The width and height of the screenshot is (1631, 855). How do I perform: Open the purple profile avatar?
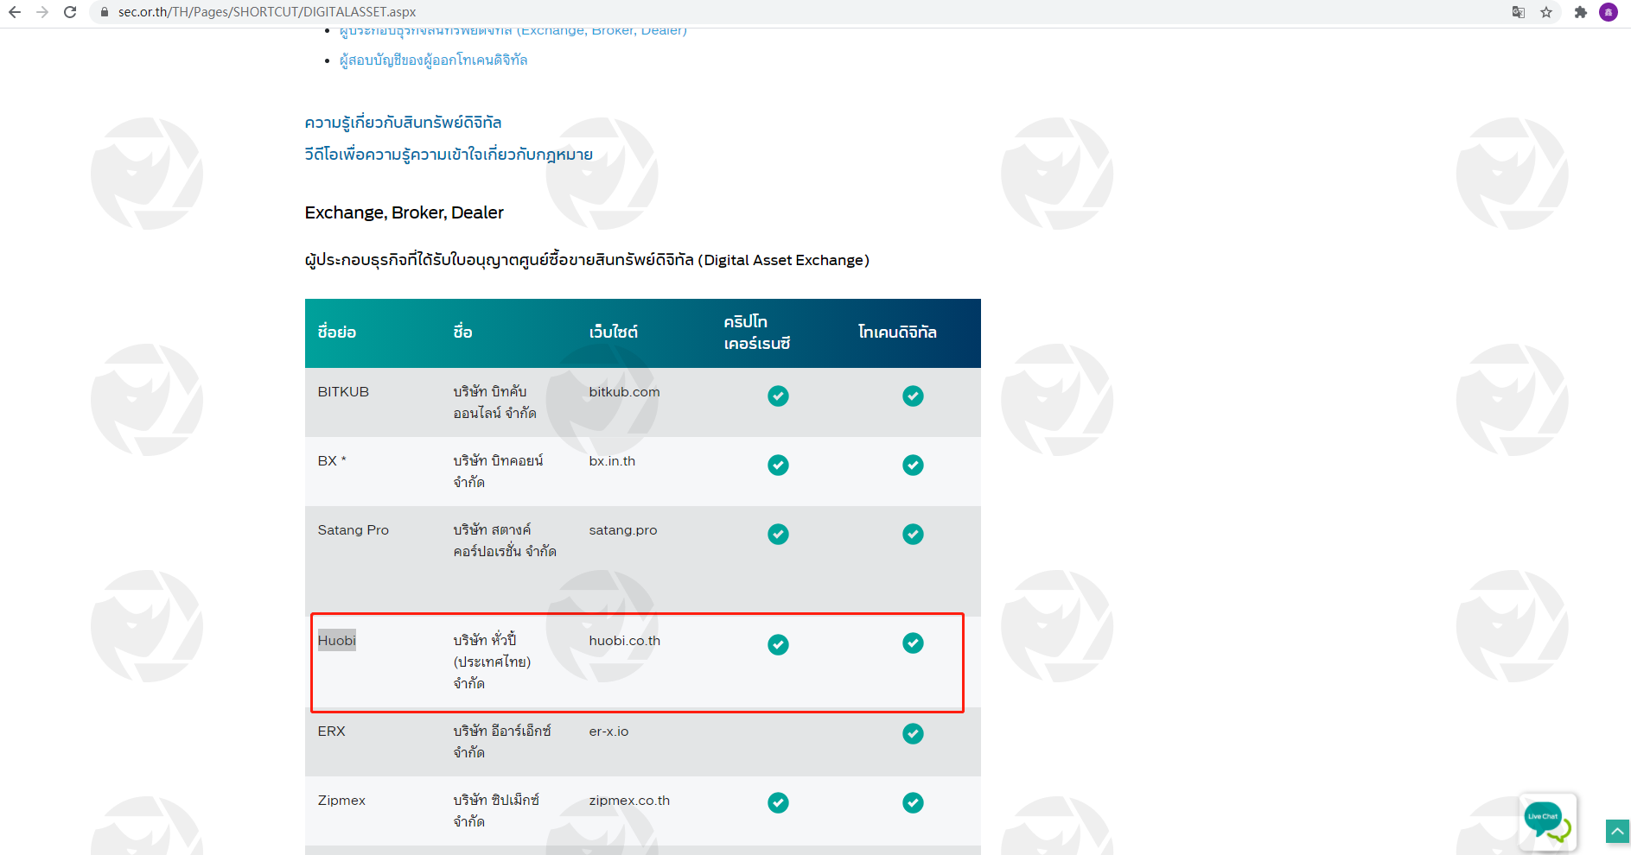click(x=1609, y=12)
